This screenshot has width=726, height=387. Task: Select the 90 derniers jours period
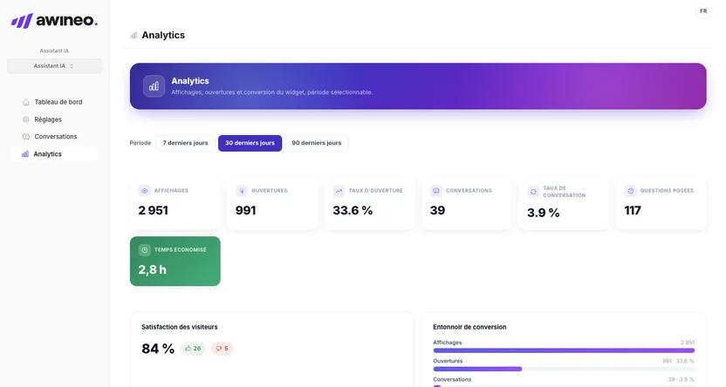pyautogui.click(x=316, y=143)
